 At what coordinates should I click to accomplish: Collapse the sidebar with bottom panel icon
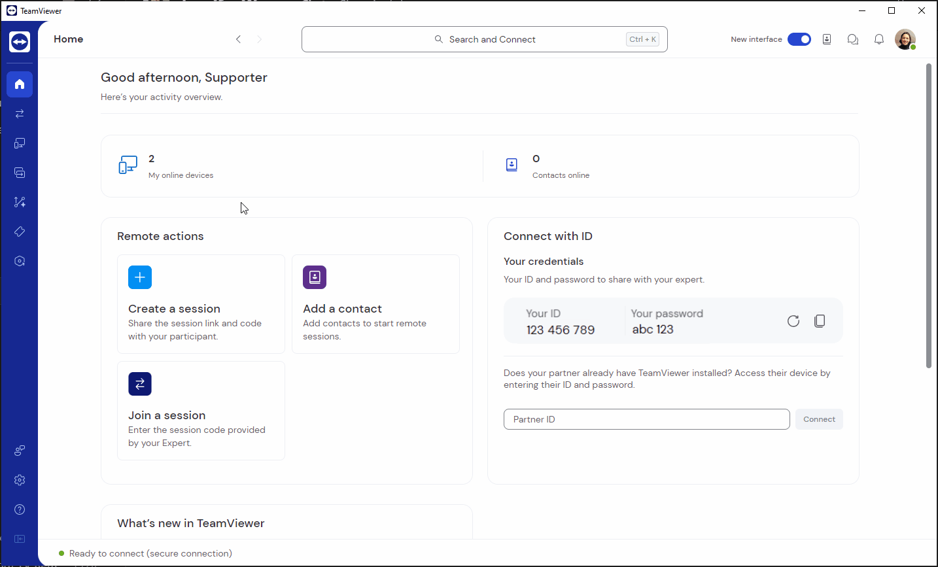click(20, 539)
